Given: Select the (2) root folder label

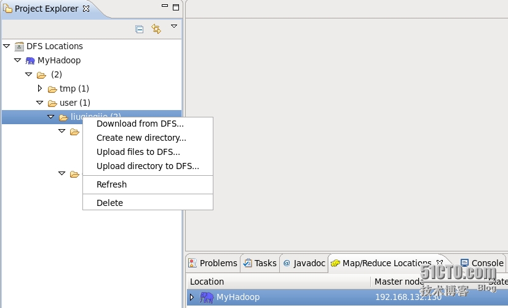Looking at the screenshot, I should tap(57, 74).
